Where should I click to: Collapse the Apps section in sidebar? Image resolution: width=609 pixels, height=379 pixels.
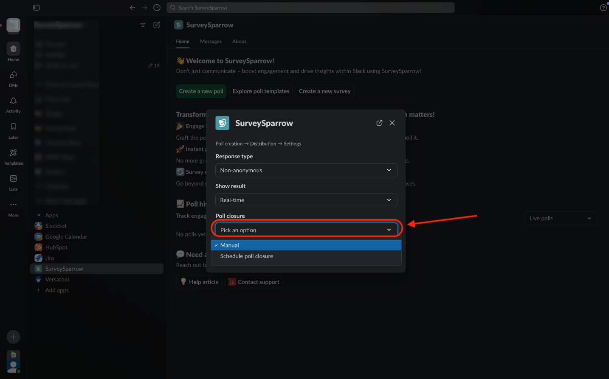[39, 215]
